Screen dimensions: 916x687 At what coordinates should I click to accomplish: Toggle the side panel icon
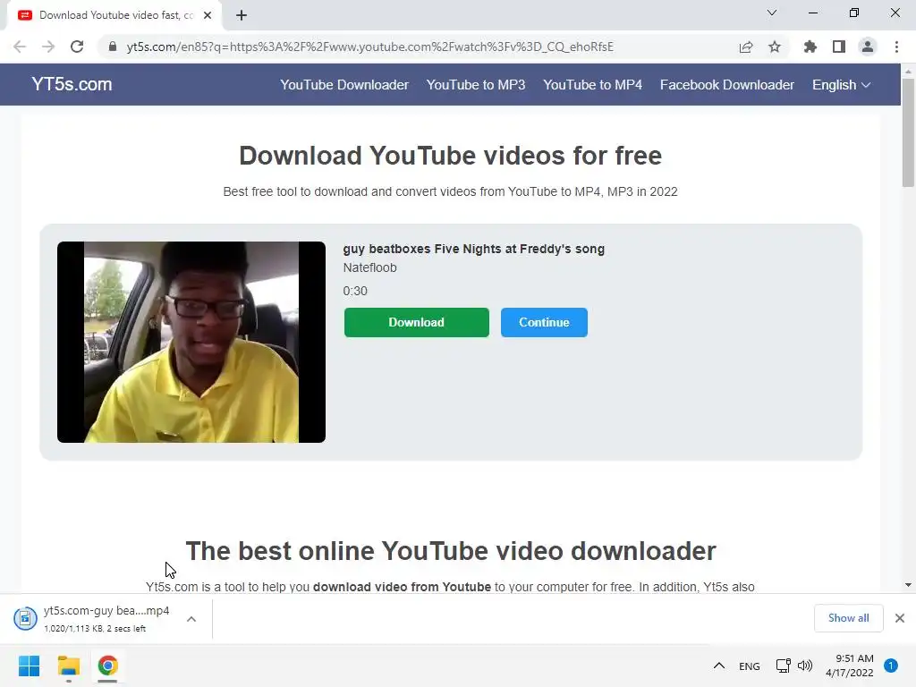839,47
